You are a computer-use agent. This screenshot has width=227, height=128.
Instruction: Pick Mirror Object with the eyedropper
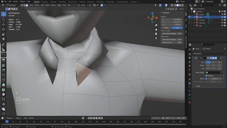pos(221,73)
